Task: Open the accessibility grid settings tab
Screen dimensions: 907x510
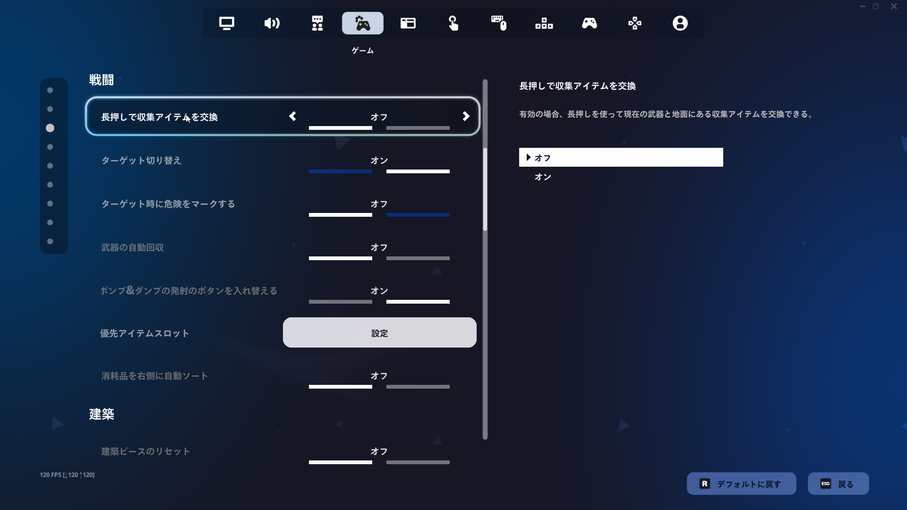Action: tap(317, 23)
